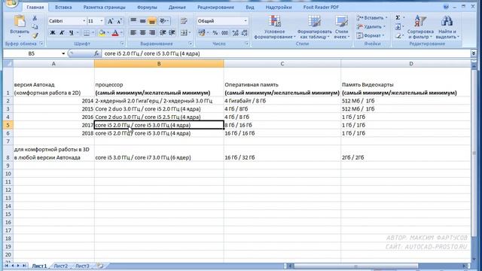This screenshot has height=271, width=482.
Task: Switch to sheet Лист3
Action: pos(82,266)
